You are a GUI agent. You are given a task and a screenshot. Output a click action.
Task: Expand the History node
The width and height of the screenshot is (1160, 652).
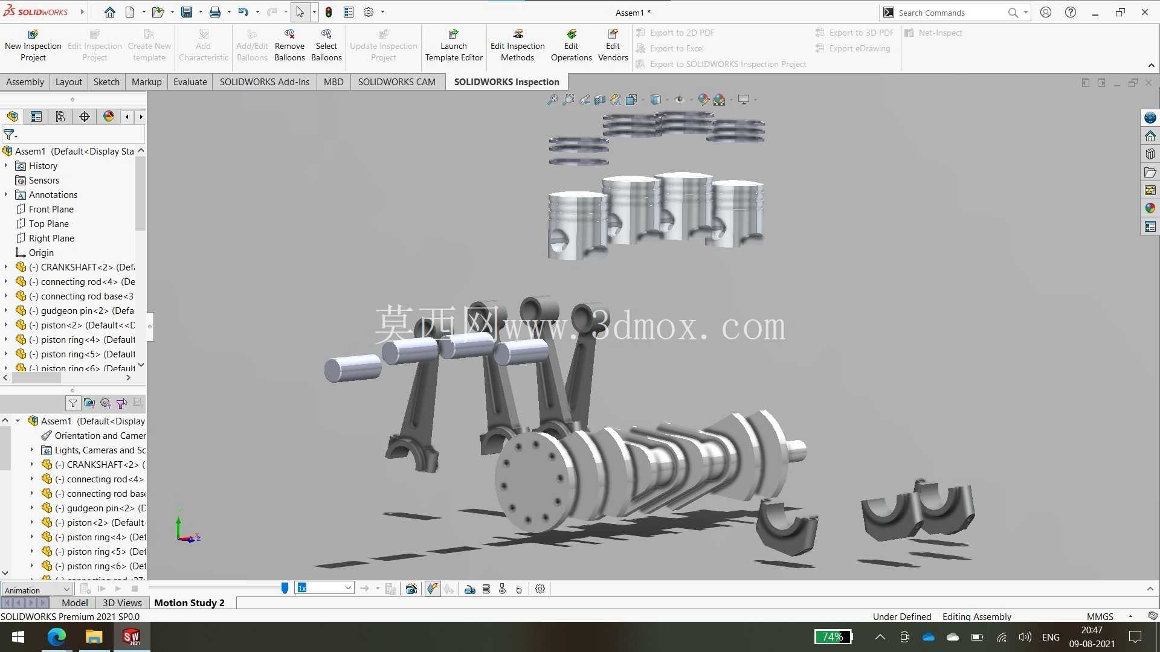6,165
